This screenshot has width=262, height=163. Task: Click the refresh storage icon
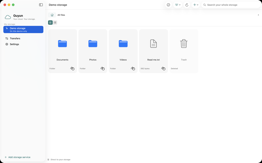(x=187, y=5)
